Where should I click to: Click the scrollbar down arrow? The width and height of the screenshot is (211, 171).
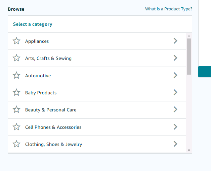coord(189,151)
